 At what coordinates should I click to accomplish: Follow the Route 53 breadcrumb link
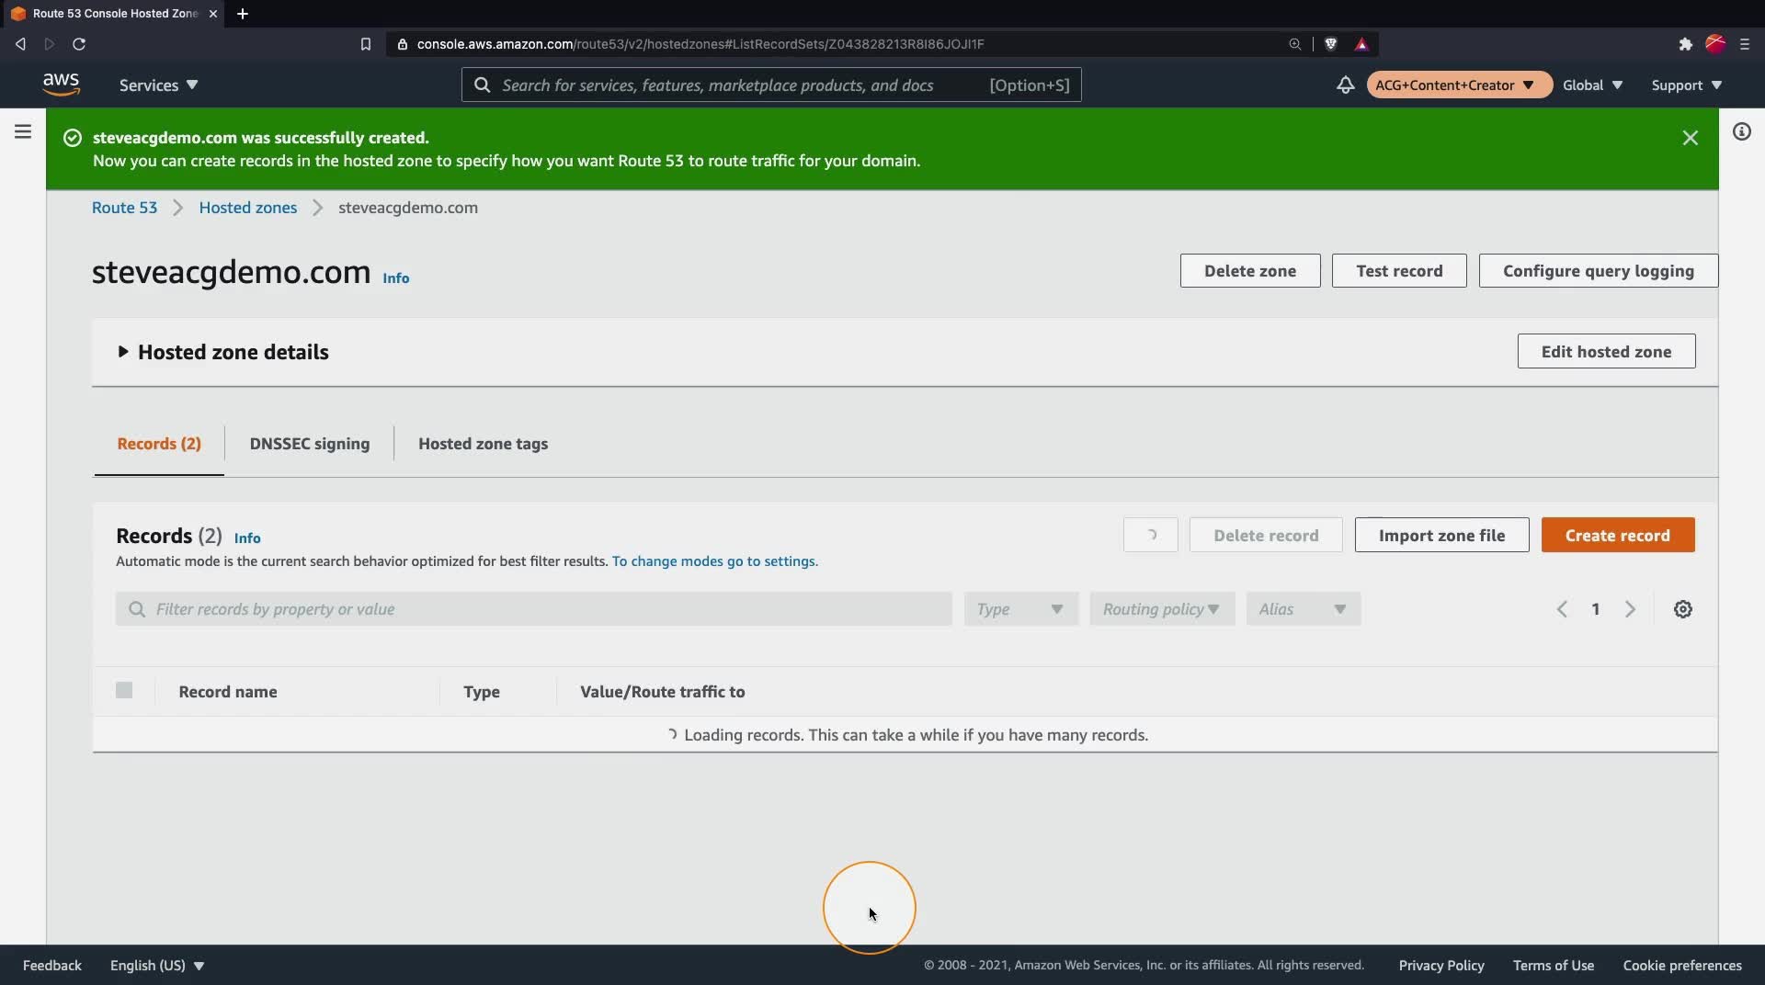pos(124,208)
